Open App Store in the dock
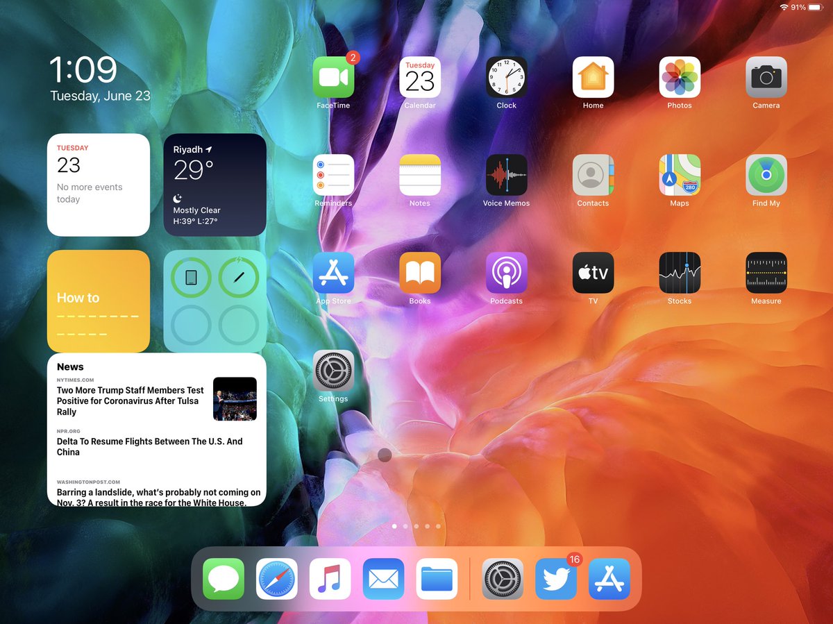 [x=609, y=579]
